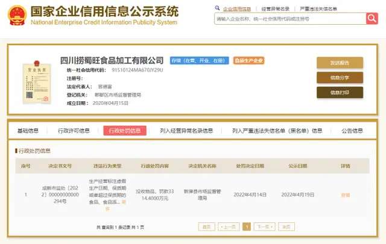Image resolution: width=386 pixels, height=244 pixels.
Task: Go to the 列入经营异常名录信息 tab
Action: (186, 130)
